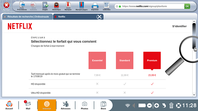The height and width of the screenshot is (111, 198).
Task: Click the Wi-Fi status icon
Action: pyautogui.click(x=128, y=106)
